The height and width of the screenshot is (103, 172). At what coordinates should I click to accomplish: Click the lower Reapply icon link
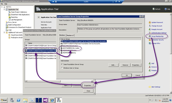(150, 70)
